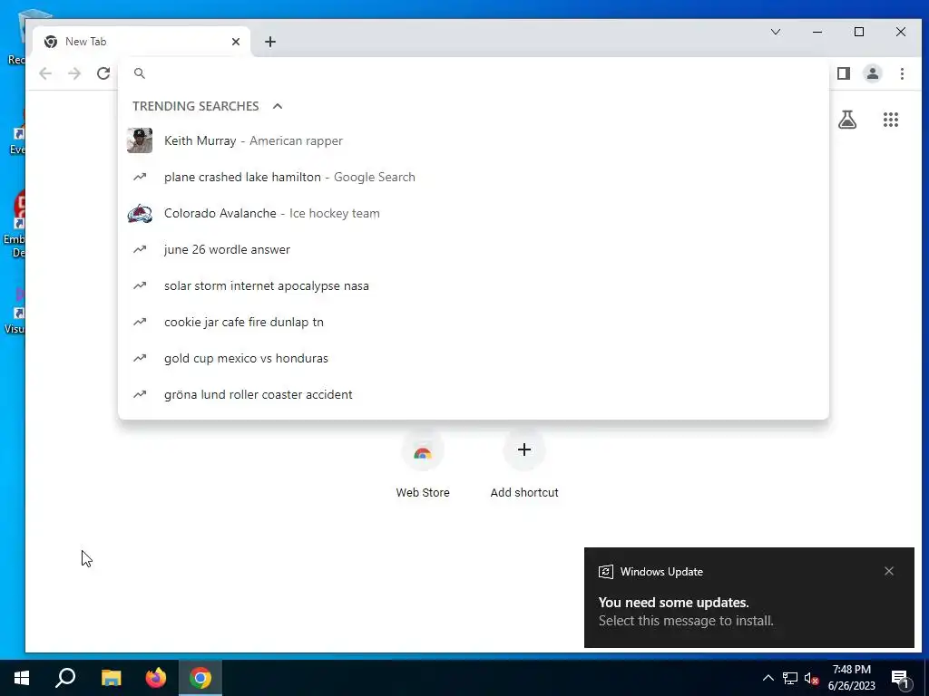
Task: Select the Keith Murray suggestion
Action: 474,140
